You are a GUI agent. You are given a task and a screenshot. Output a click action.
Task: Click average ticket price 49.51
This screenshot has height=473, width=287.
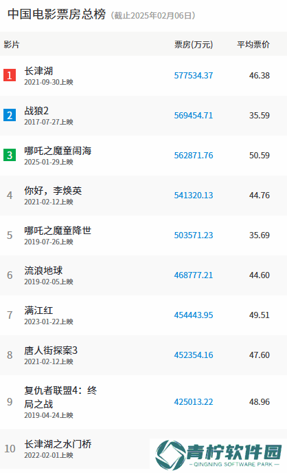point(260,315)
